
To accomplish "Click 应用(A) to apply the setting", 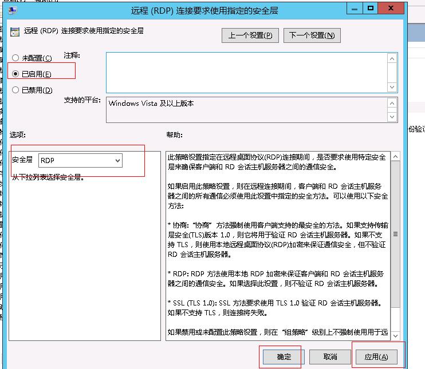I will point(376,356).
